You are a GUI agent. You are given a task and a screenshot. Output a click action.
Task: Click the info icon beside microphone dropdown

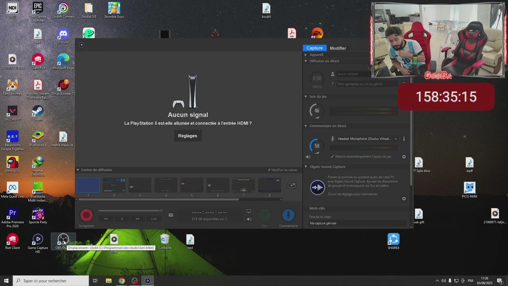[x=404, y=139]
